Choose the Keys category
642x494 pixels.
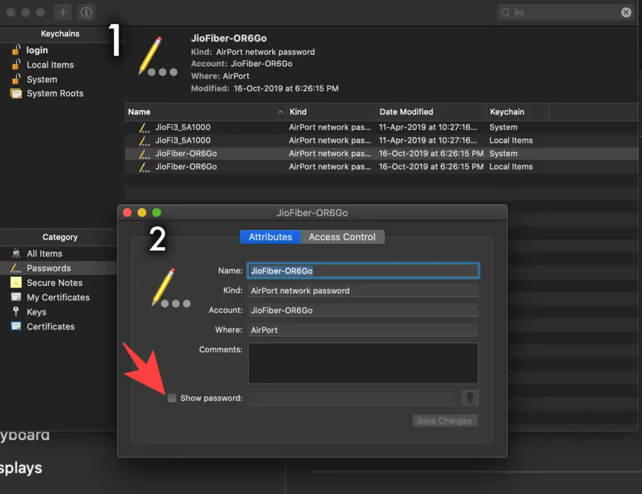(x=36, y=312)
